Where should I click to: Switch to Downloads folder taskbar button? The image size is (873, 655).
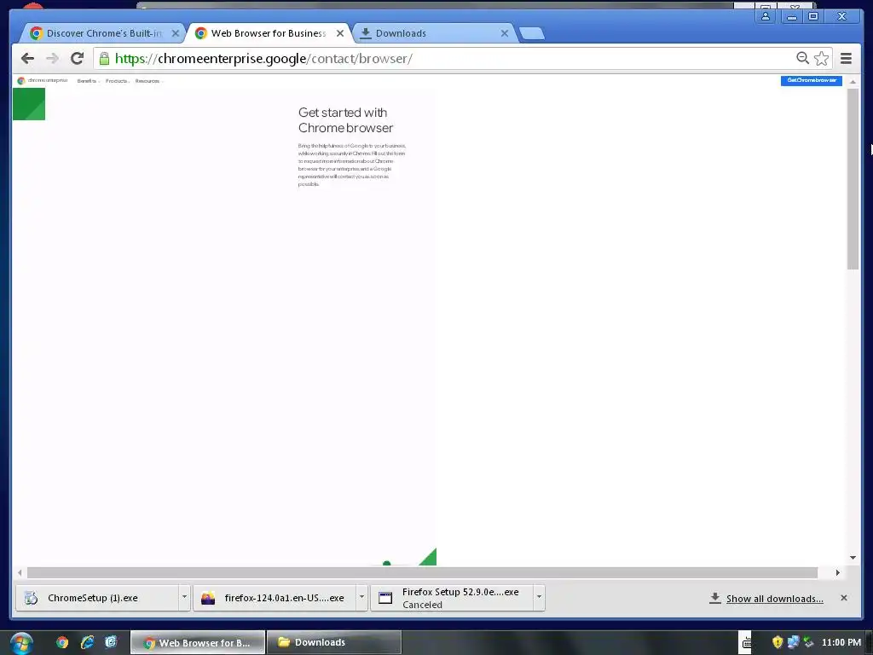pyautogui.click(x=334, y=643)
